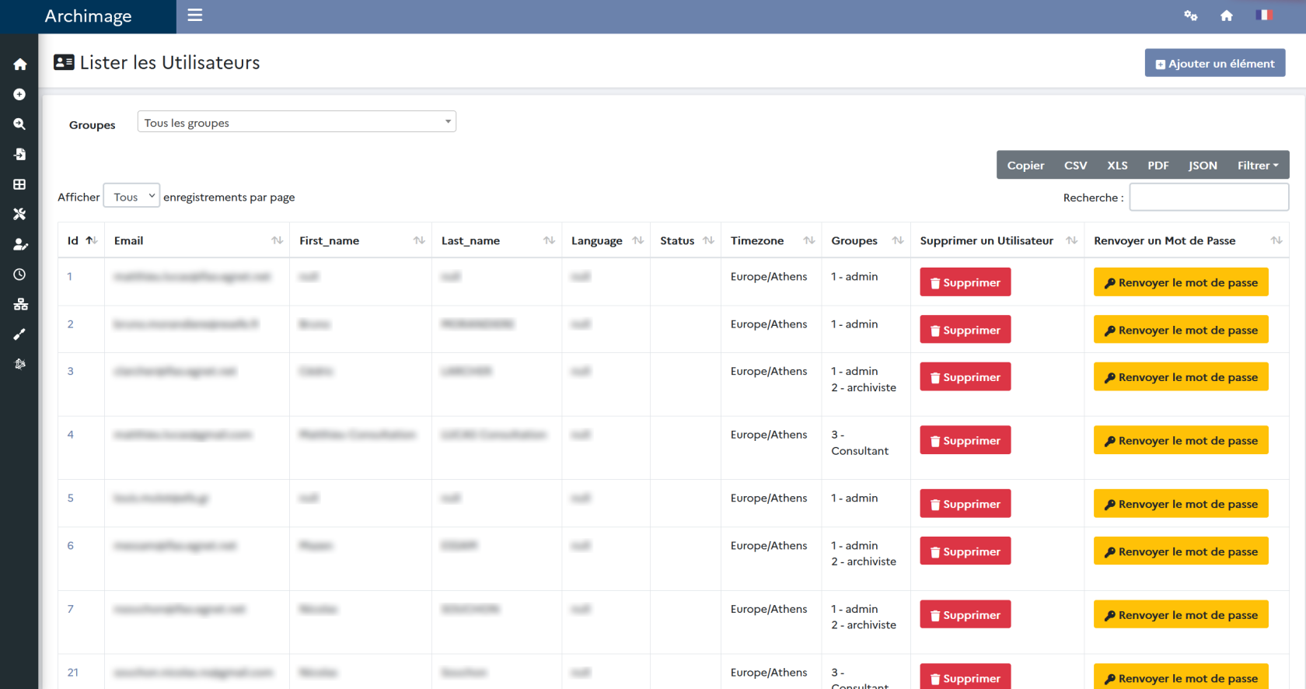Image resolution: width=1306 pixels, height=689 pixels.
Task: Click Supprimer for user 3
Action: 965,377
